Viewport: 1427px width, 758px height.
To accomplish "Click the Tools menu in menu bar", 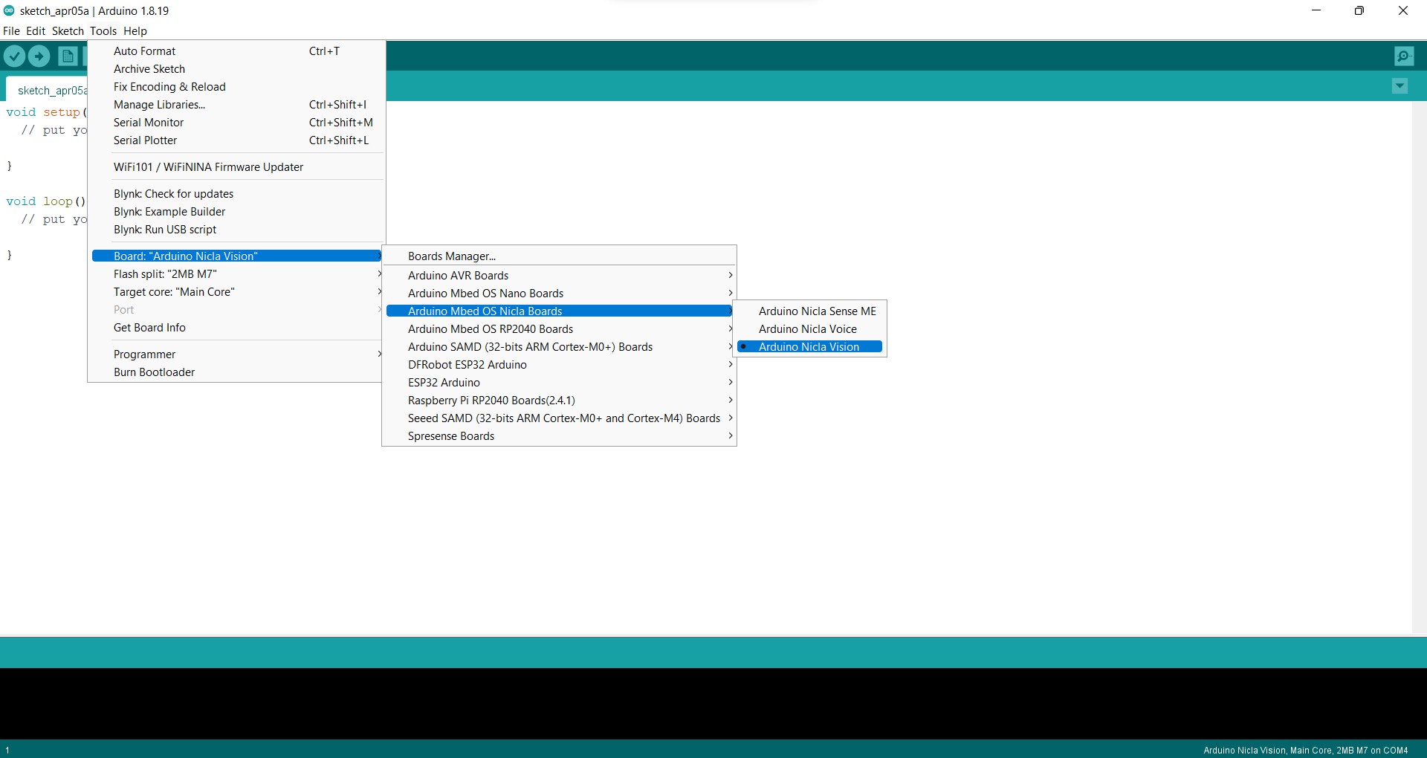I will [103, 31].
